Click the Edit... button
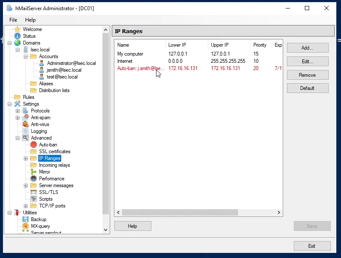The width and height of the screenshot is (341, 258). click(x=307, y=62)
